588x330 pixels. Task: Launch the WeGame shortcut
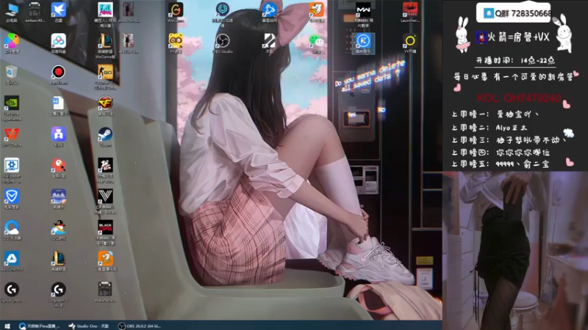coord(176,12)
